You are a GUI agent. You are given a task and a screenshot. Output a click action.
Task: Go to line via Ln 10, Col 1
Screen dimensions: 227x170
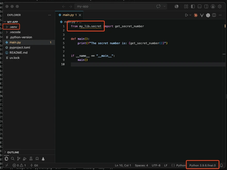click(123, 165)
